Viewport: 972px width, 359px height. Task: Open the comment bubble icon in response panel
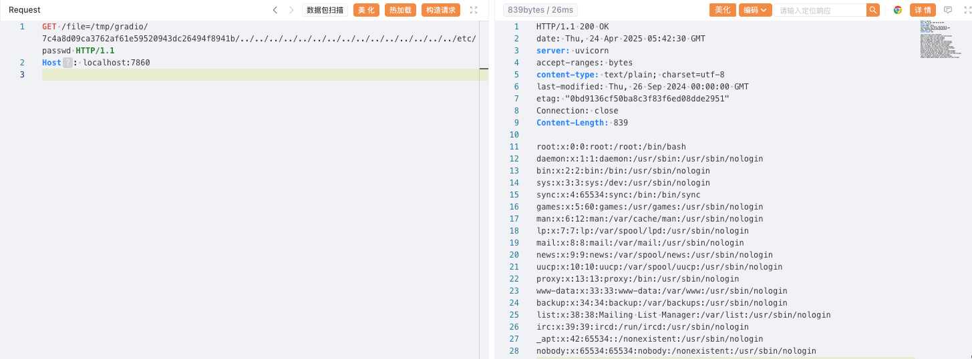point(947,10)
